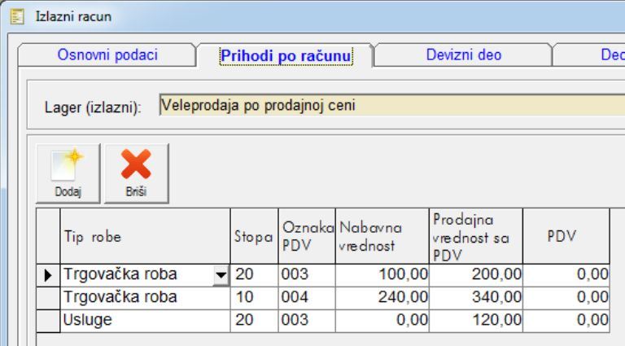Click the Izlazni racun window title icon
The image size is (625, 346).
[15, 16]
